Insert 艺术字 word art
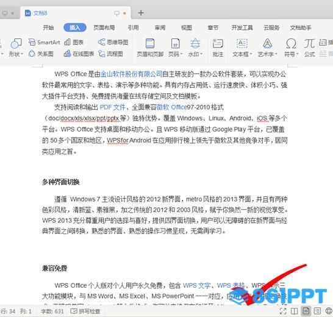Image resolution: width=333 pixels, height=317 pixels. (267, 48)
